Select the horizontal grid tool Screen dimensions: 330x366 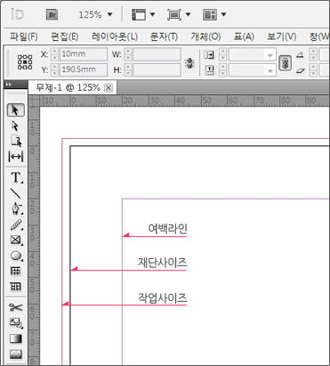pos(16,271)
